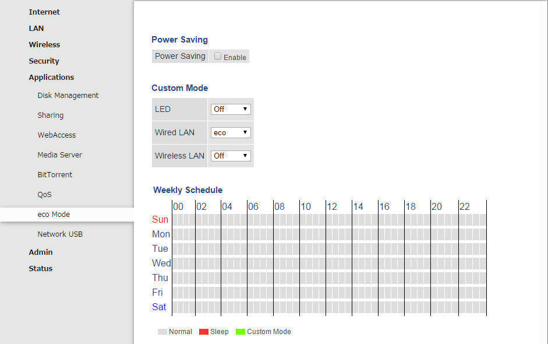Screen dimensions: 548x344
Task: Click the Wed row label in schedule
Action: click(x=161, y=263)
